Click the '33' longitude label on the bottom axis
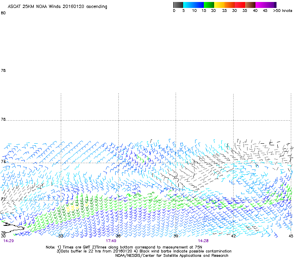This screenshot has height=258, width=294. pyautogui.click(x=61, y=236)
